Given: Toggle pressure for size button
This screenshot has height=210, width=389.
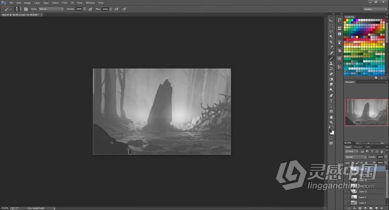Looking at the screenshot, I should (124, 9).
